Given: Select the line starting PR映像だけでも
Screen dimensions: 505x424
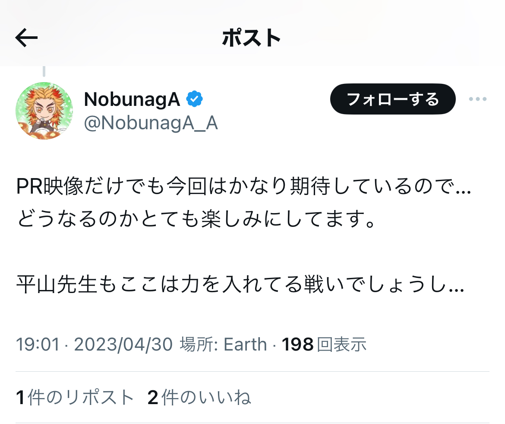Looking at the screenshot, I should 243,186.
